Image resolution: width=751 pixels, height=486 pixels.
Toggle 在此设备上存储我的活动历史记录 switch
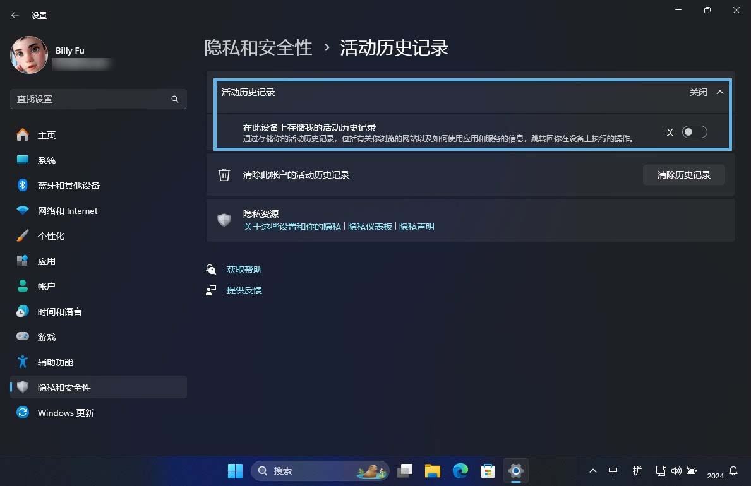click(x=694, y=132)
